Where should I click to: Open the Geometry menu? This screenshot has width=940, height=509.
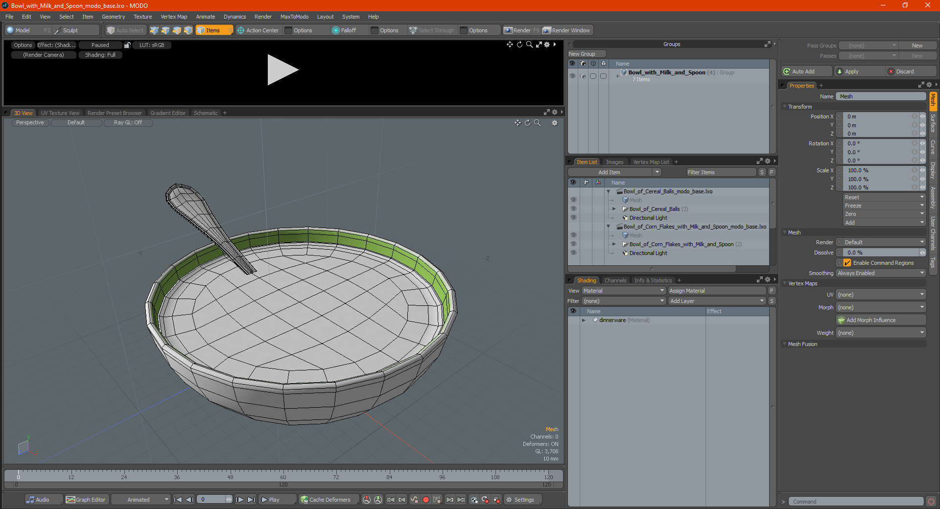coord(113,17)
